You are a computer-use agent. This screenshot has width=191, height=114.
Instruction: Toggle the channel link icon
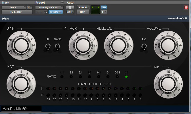point(104,7)
